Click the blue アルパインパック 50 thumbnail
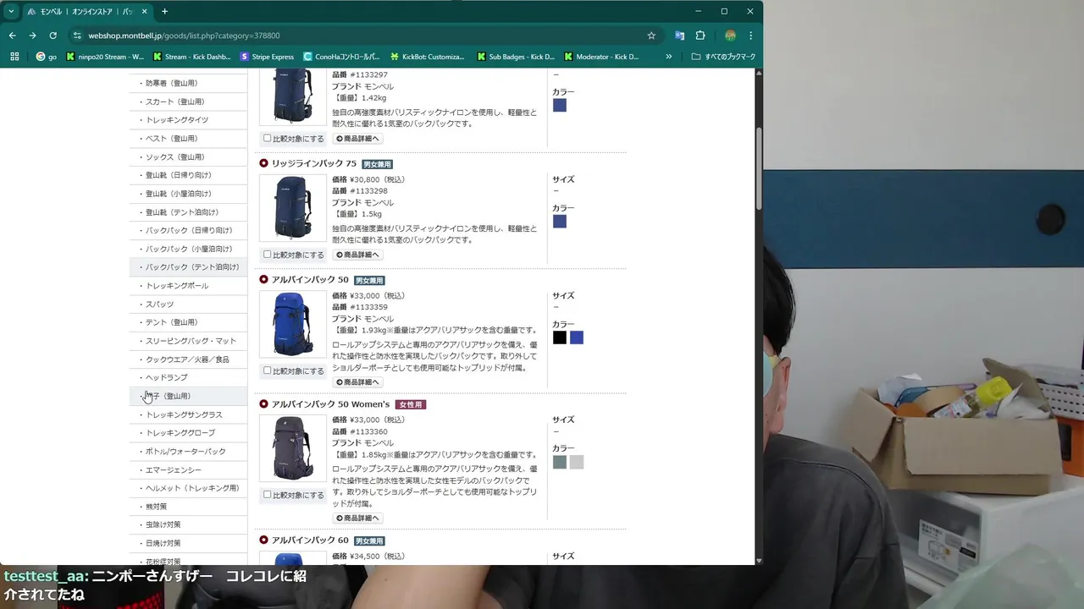This screenshot has width=1084, height=609. click(293, 324)
